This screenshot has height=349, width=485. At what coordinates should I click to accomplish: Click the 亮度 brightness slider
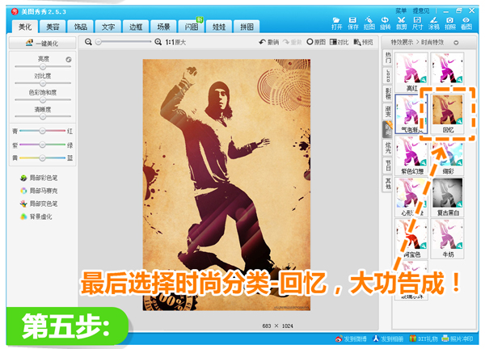43,67
